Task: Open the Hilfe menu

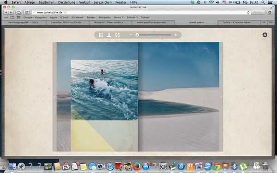Action: tap(133, 2)
